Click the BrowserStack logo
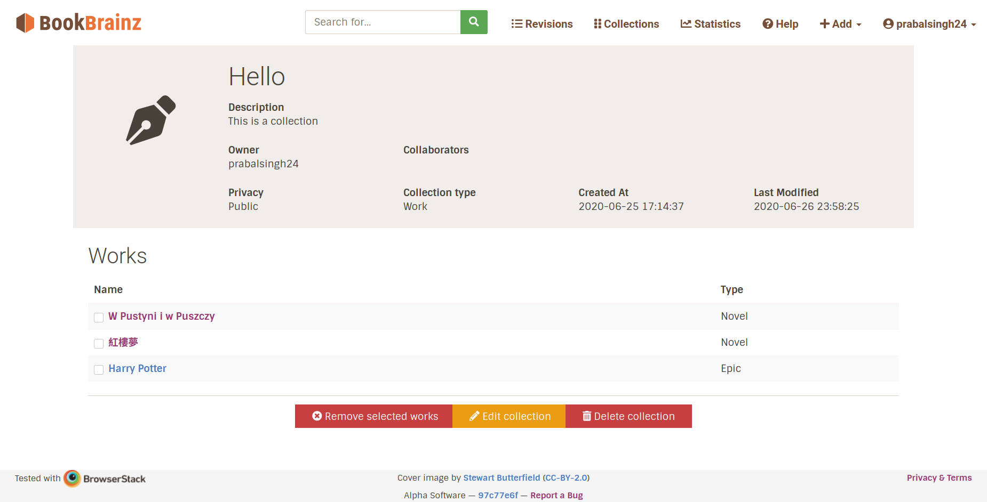Image resolution: width=987 pixels, height=502 pixels. click(x=105, y=479)
